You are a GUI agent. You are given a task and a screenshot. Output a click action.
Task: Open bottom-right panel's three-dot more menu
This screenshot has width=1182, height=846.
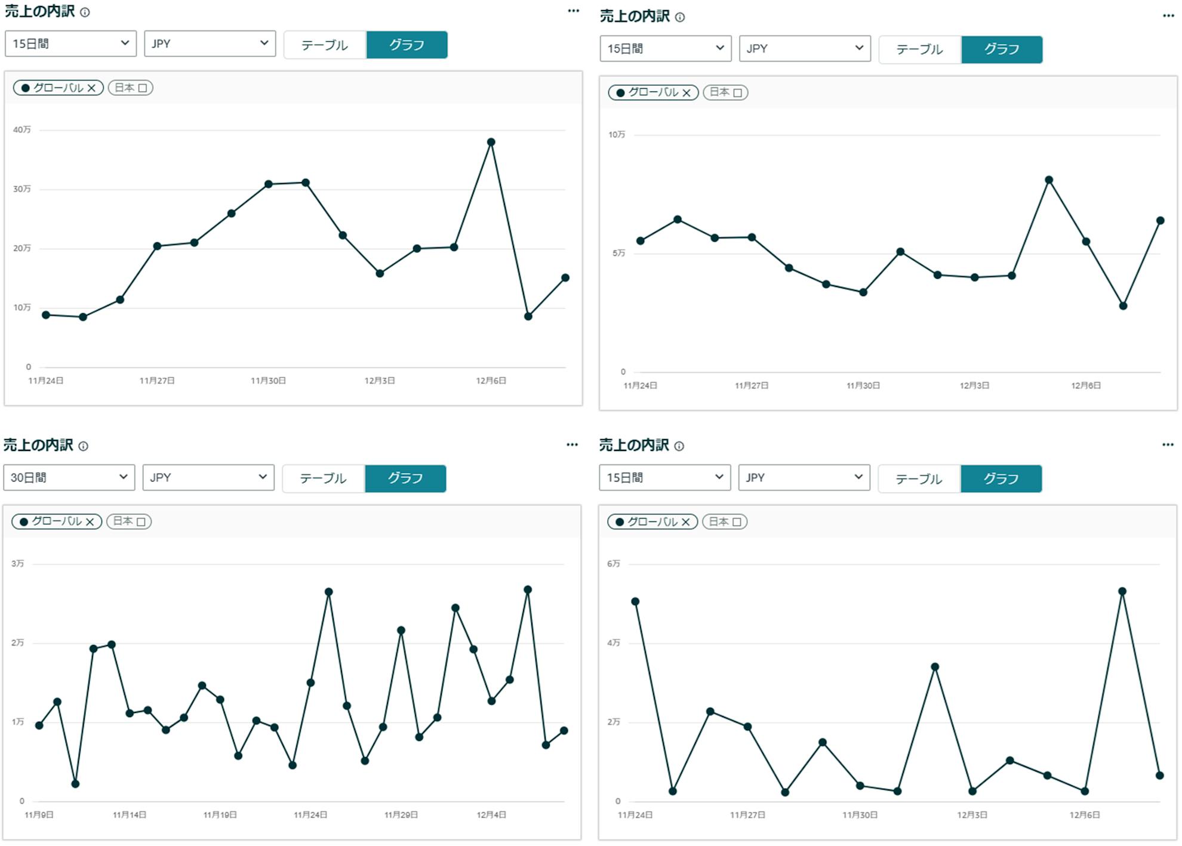(1168, 445)
